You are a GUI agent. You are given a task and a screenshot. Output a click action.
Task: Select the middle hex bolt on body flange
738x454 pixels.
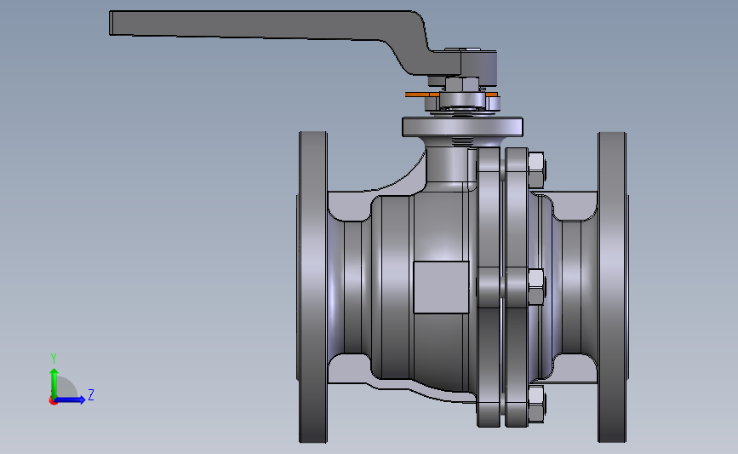pos(536,286)
